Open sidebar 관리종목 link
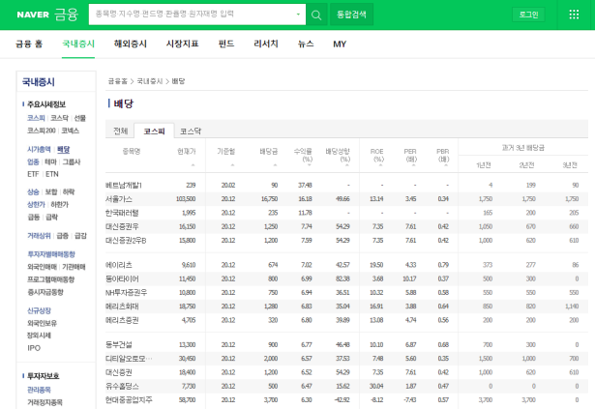This screenshot has width=595, height=409. point(39,390)
